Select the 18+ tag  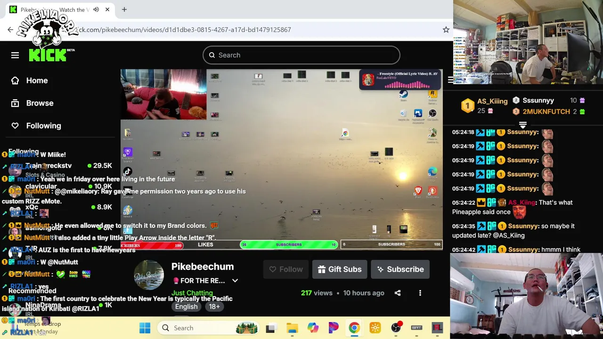[214, 307]
